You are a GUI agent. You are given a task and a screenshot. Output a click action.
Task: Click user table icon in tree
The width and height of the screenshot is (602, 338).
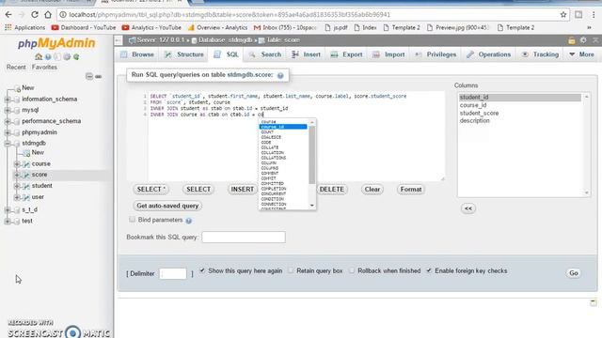pyautogui.click(x=26, y=197)
